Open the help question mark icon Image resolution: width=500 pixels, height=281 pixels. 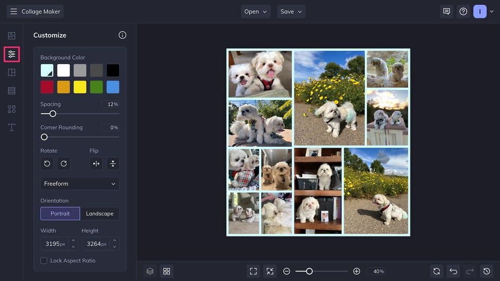point(463,12)
